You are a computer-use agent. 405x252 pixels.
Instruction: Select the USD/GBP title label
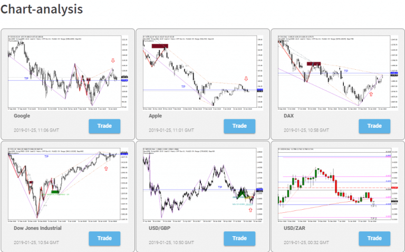point(160,228)
